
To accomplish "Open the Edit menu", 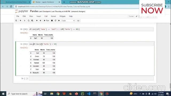I will [24, 16].
